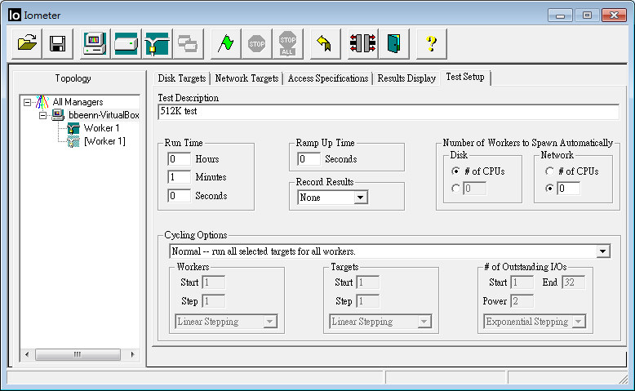This screenshot has width=635, height=391.
Task: Start a new network worker
Action: (158, 44)
